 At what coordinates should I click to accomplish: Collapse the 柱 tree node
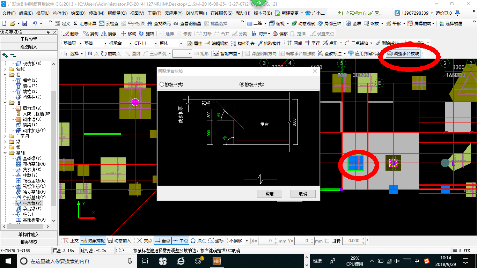tap(5, 75)
